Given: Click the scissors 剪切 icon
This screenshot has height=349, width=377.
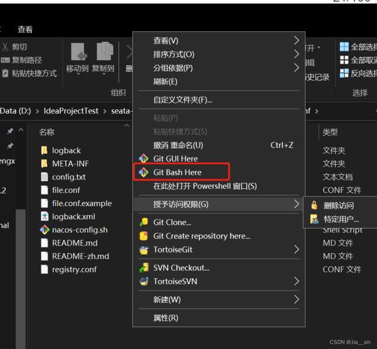Looking at the screenshot, I should click(x=5, y=47).
